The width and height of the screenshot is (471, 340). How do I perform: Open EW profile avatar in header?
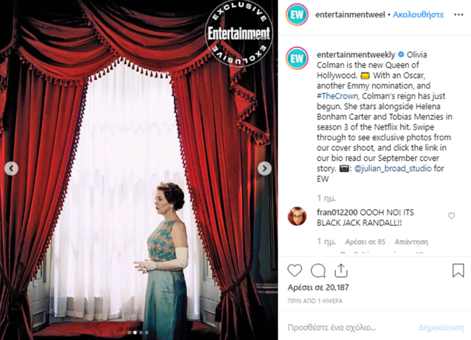click(297, 14)
